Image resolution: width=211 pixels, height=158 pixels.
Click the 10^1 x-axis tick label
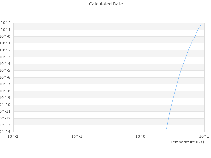204,136
